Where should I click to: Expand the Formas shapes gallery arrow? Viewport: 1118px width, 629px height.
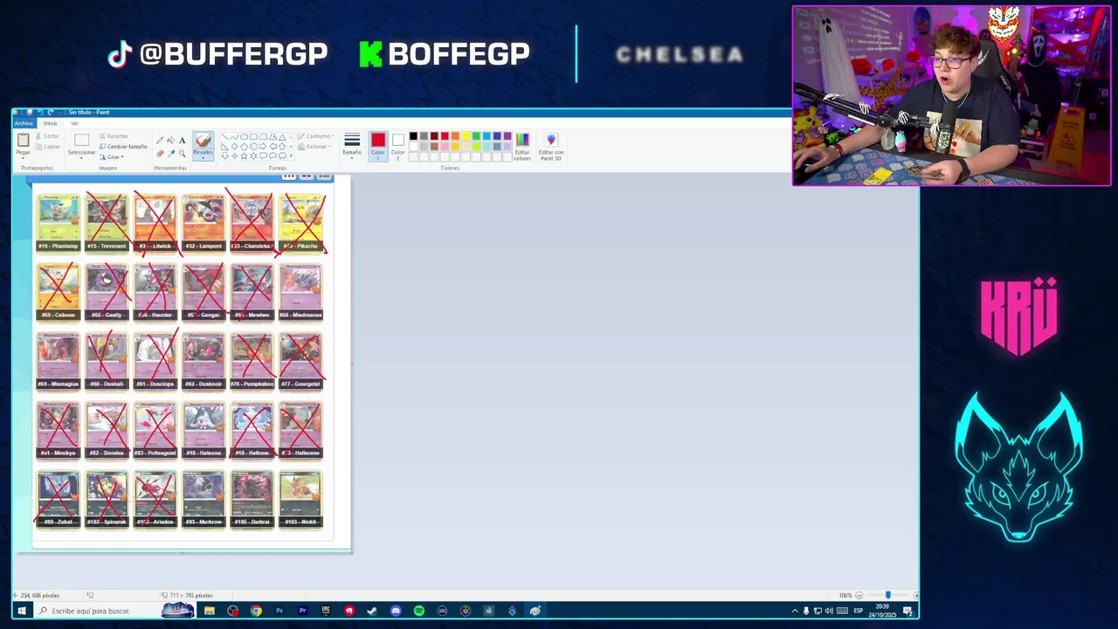(292, 156)
